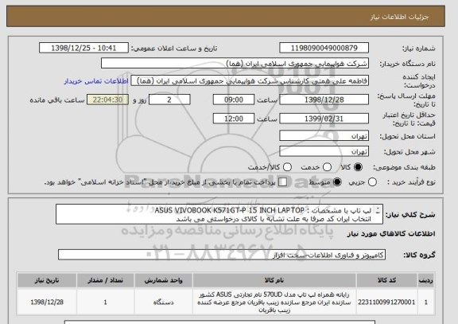The height and width of the screenshot is (324, 458).
Task: Click the unit cell دستگاه
Action: 163,302
